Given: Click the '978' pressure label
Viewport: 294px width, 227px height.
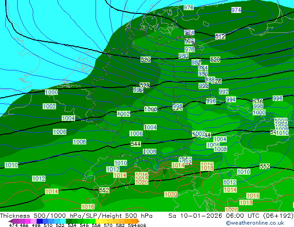Looking at the screenshot, I should point(190,50).
